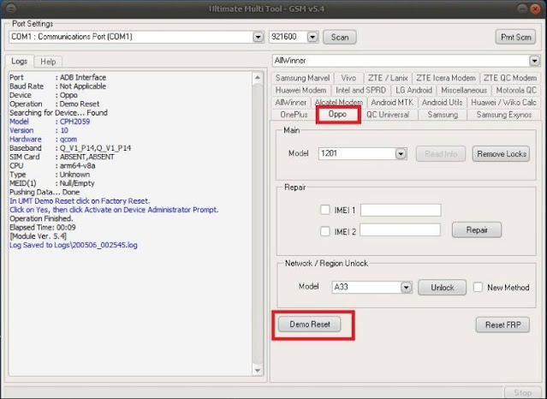Click the Stop button
Image resolution: width=547 pixels, height=399 pixels.
[522, 393]
